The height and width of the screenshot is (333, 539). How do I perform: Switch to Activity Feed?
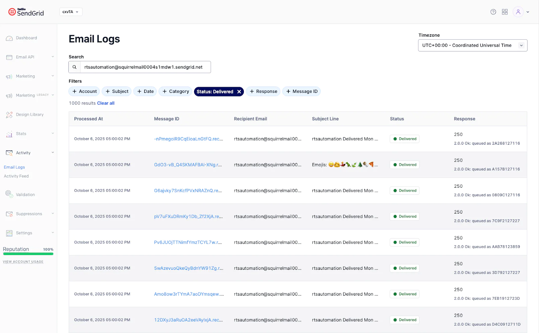coord(16,176)
